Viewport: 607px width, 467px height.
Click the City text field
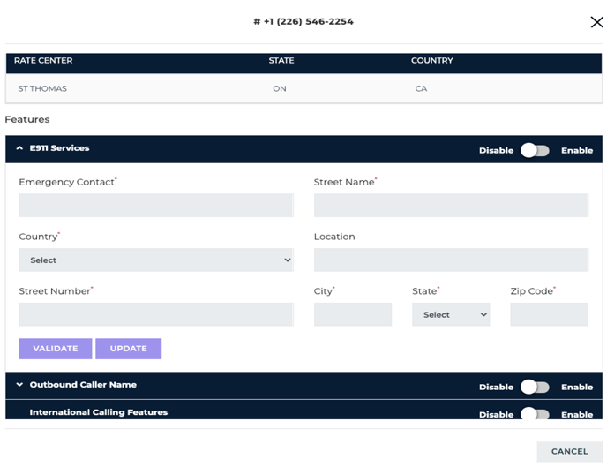pos(352,315)
